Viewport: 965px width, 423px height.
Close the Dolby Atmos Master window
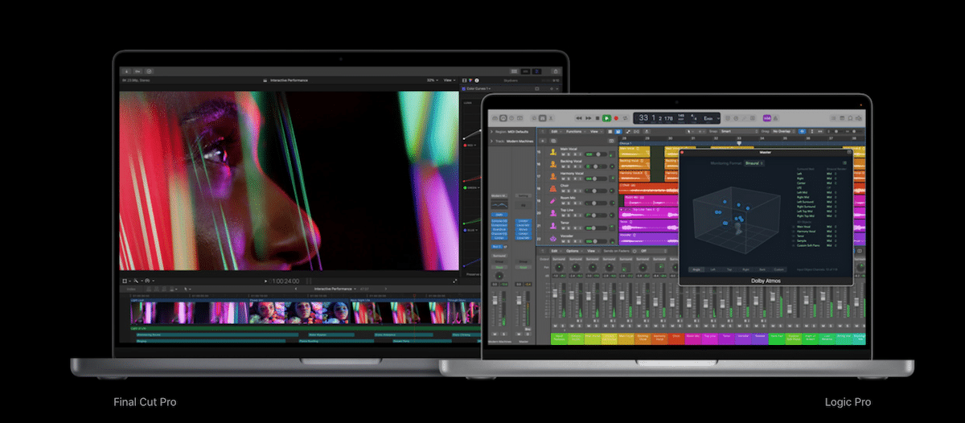coord(682,152)
